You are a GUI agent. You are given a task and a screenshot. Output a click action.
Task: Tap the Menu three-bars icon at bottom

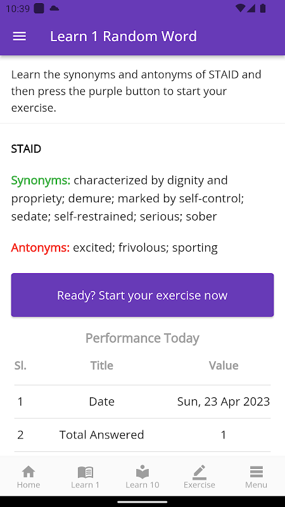pyautogui.click(x=256, y=472)
